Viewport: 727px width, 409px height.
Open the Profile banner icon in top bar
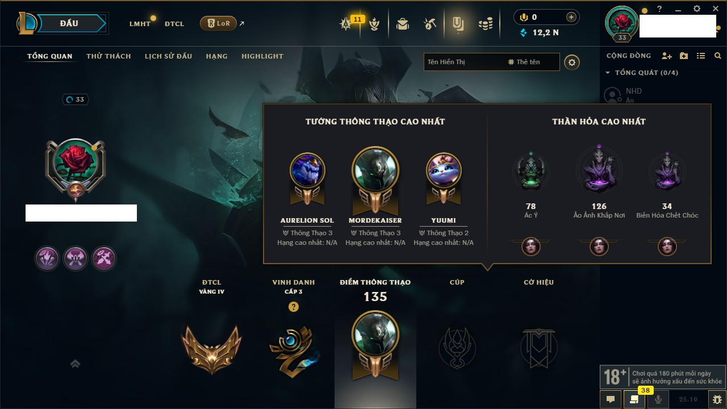[458, 24]
